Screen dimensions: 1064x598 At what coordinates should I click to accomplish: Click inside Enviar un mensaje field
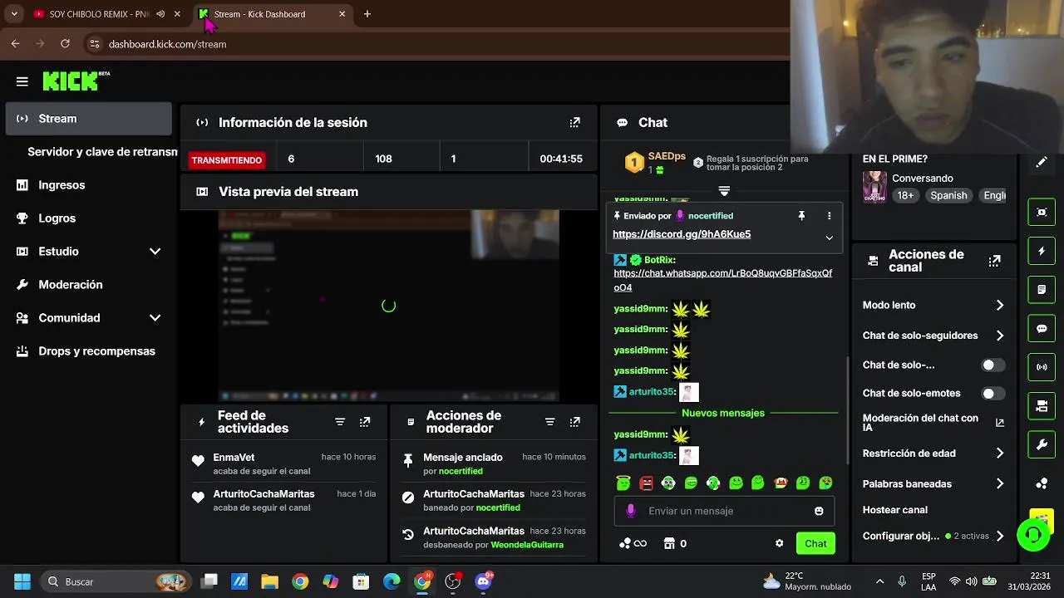click(x=724, y=511)
